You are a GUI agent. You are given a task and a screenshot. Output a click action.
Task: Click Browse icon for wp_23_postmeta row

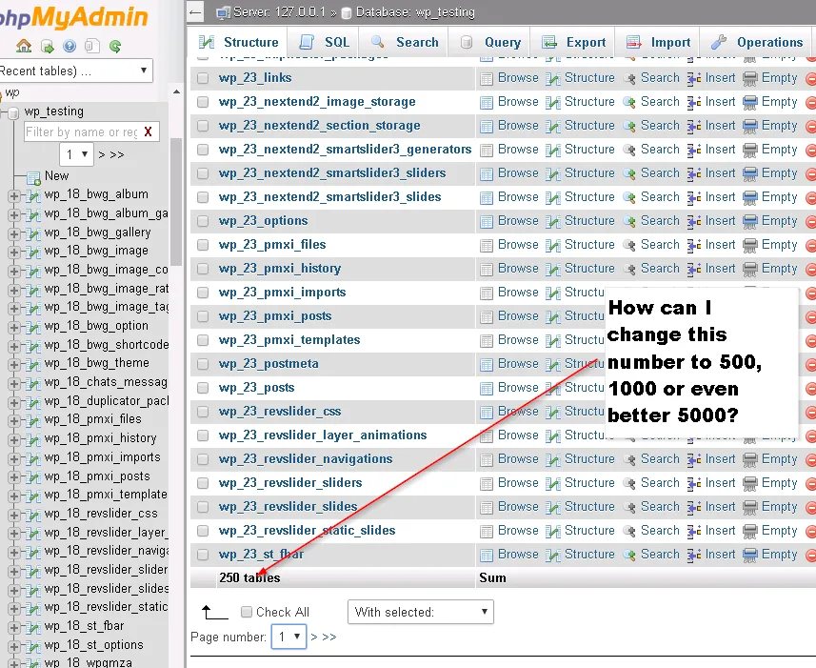click(x=486, y=364)
